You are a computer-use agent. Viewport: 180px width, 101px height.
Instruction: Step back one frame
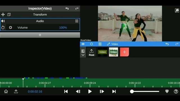[x=78, y=91]
